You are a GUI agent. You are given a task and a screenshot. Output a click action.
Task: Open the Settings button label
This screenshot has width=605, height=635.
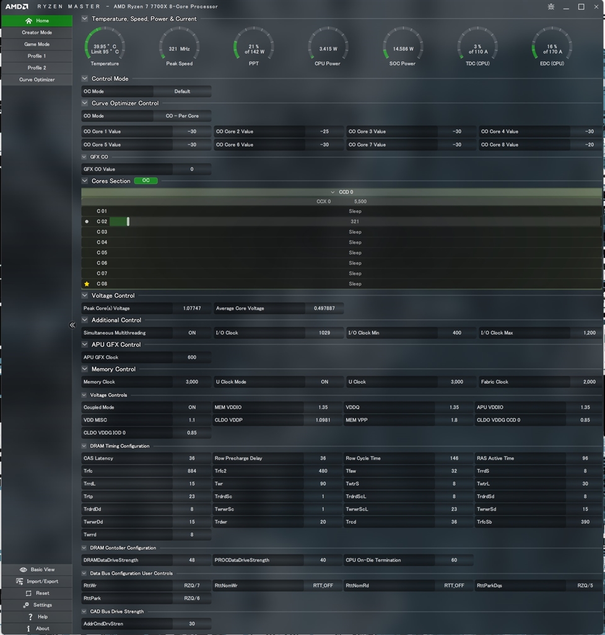coord(43,605)
